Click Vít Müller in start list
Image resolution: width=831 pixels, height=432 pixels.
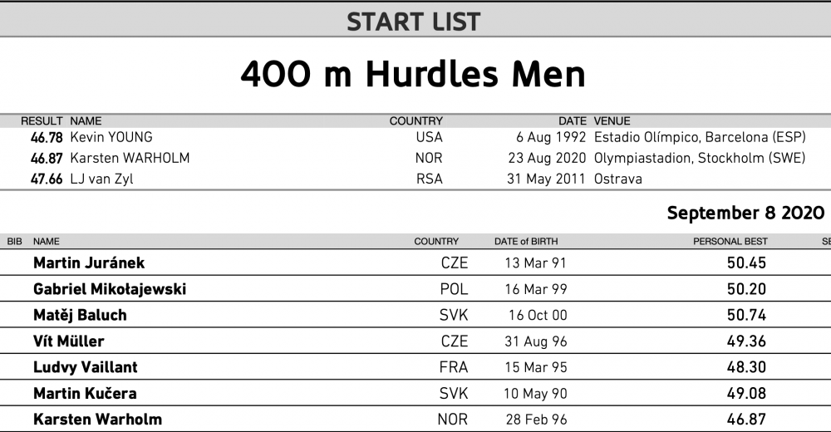(69, 341)
